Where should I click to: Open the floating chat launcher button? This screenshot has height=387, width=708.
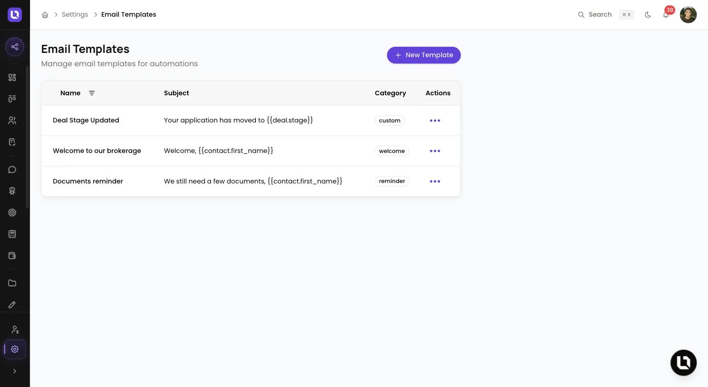point(684,363)
